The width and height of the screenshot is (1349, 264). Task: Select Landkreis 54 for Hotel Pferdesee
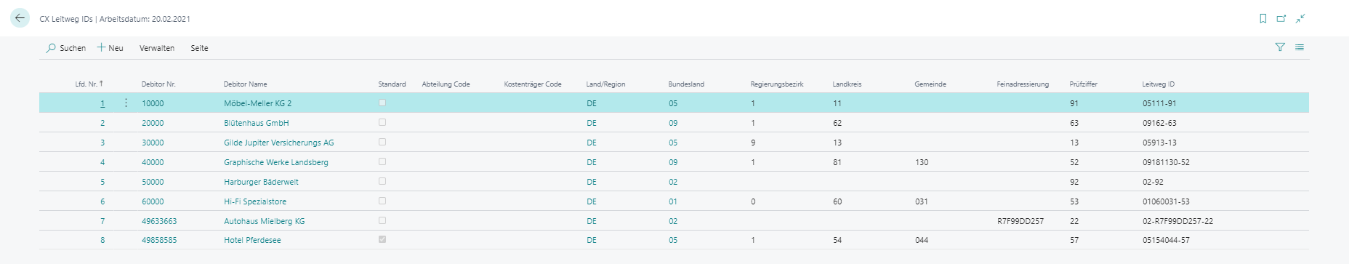837,240
